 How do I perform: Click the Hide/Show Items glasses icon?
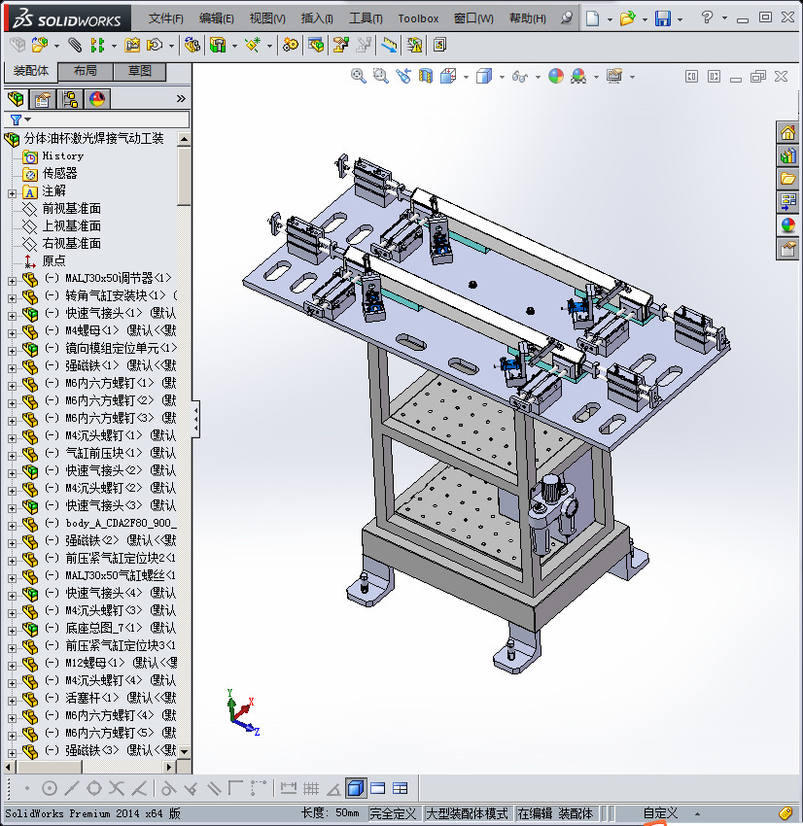pos(519,77)
